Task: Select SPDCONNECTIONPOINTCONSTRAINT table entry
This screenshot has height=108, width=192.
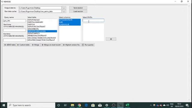Action: (x=42, y=38)
